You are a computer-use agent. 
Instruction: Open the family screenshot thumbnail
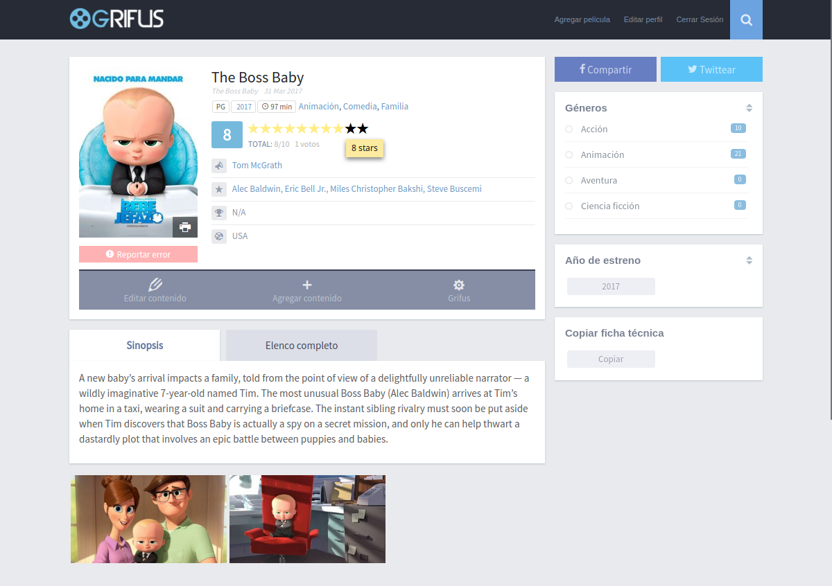tap(148, 519)
